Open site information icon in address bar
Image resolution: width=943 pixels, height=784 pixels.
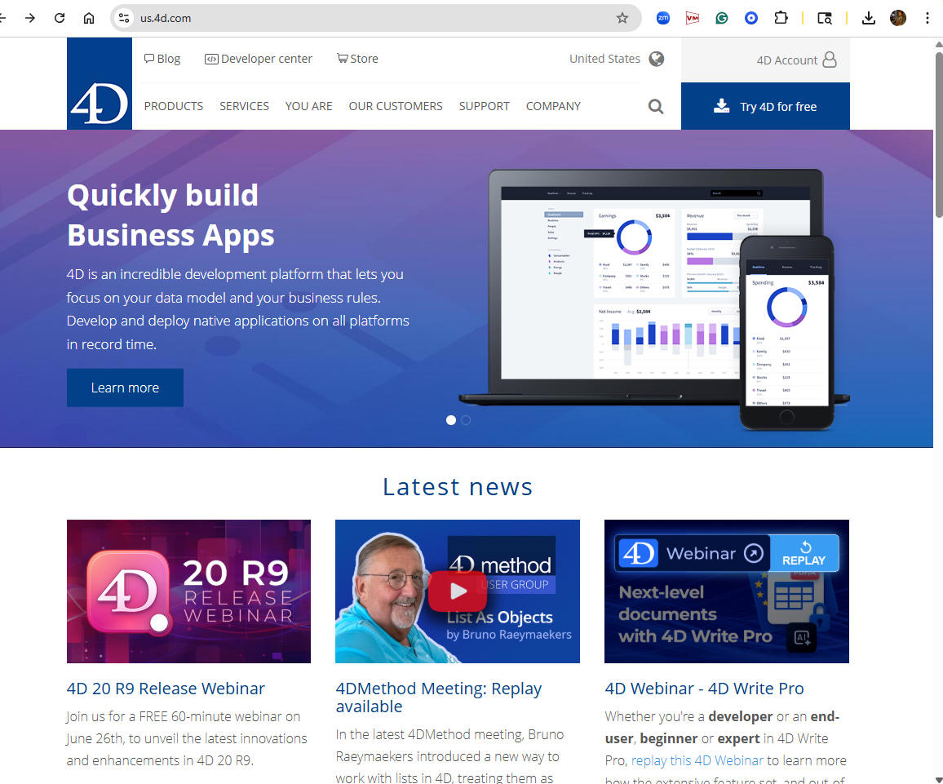pos(124,18)
